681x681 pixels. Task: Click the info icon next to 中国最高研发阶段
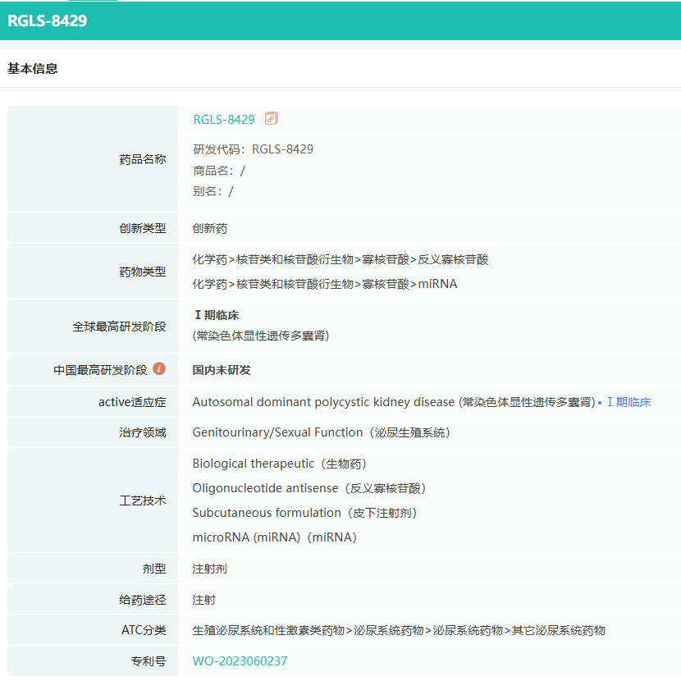click(159, 369)
